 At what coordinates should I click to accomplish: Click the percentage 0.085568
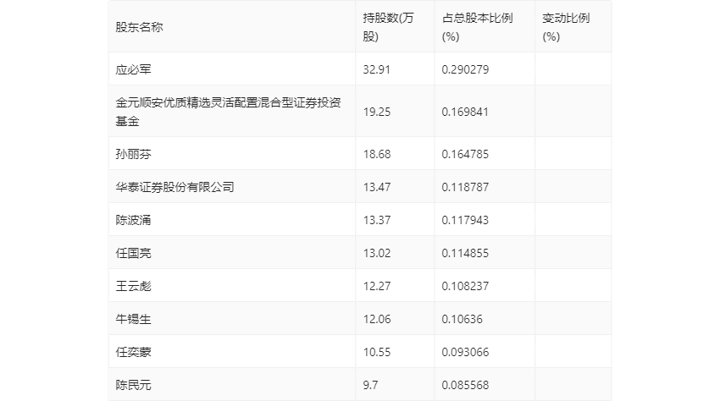click(465, 385)
